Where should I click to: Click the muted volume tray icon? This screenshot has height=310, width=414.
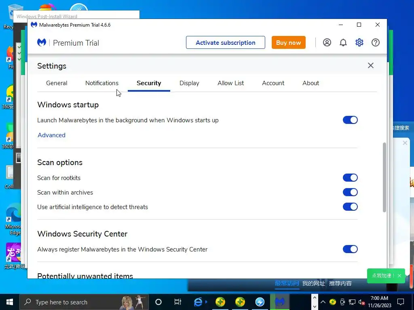[361, 302]
